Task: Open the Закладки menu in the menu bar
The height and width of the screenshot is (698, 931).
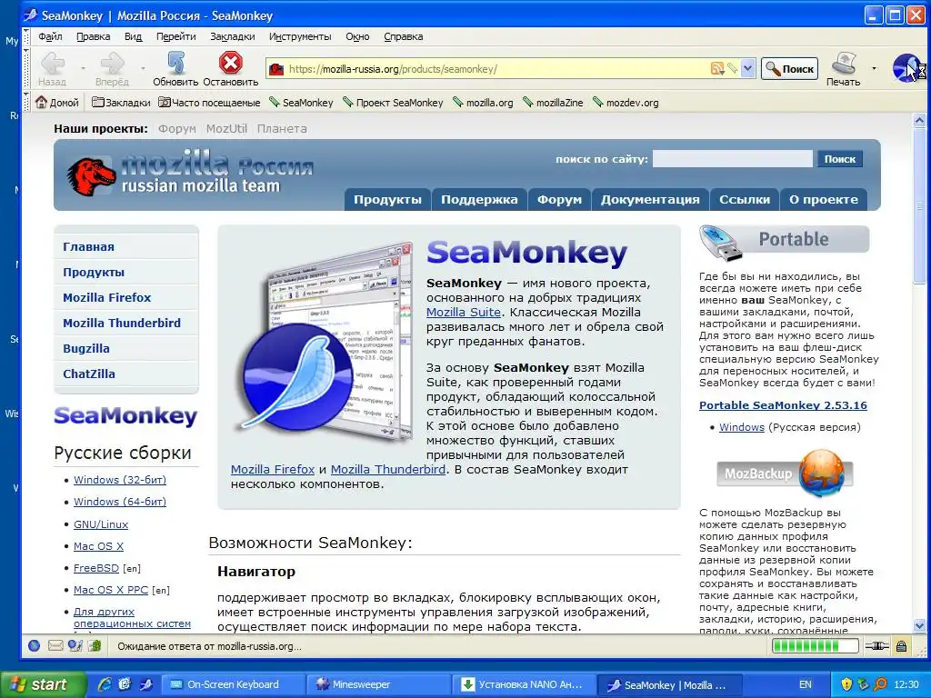Action: 232,36
